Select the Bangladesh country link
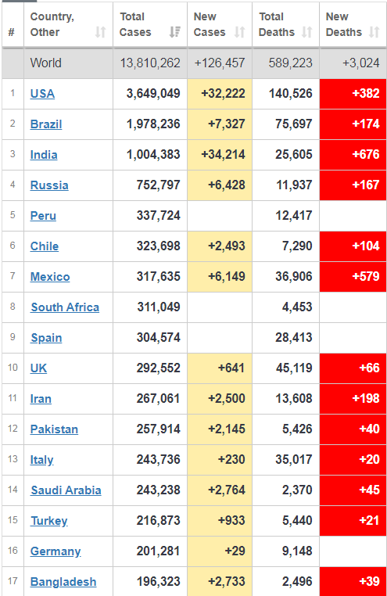 [63, 582]
